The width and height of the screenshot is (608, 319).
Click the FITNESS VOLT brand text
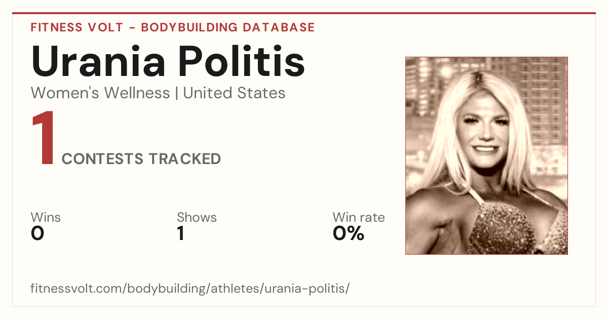click(77, 27)
